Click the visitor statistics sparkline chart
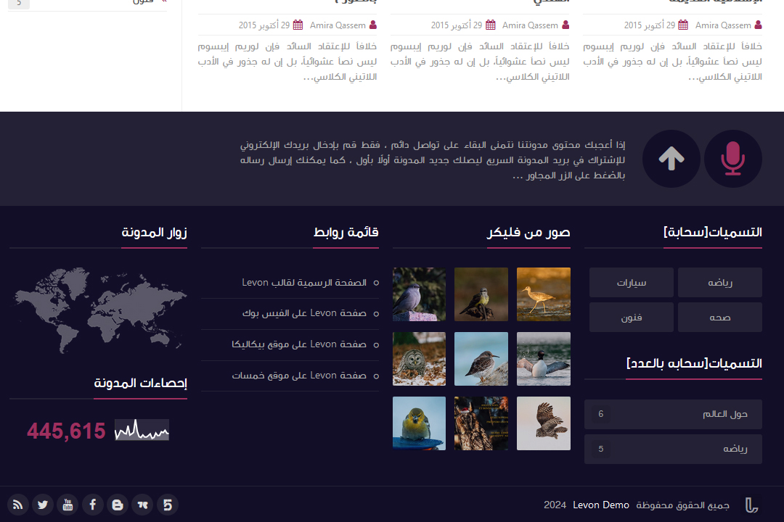 tap(142, 430)
